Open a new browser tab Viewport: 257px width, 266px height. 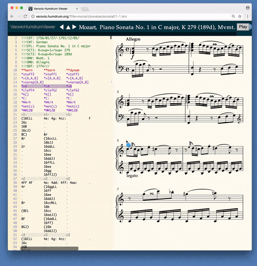85,9
